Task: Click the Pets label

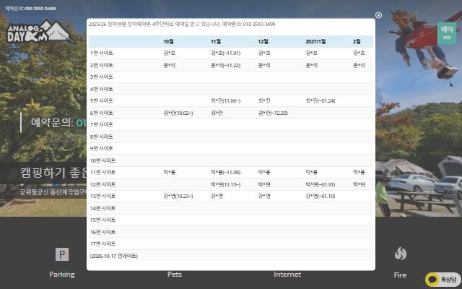Action: 175,275
